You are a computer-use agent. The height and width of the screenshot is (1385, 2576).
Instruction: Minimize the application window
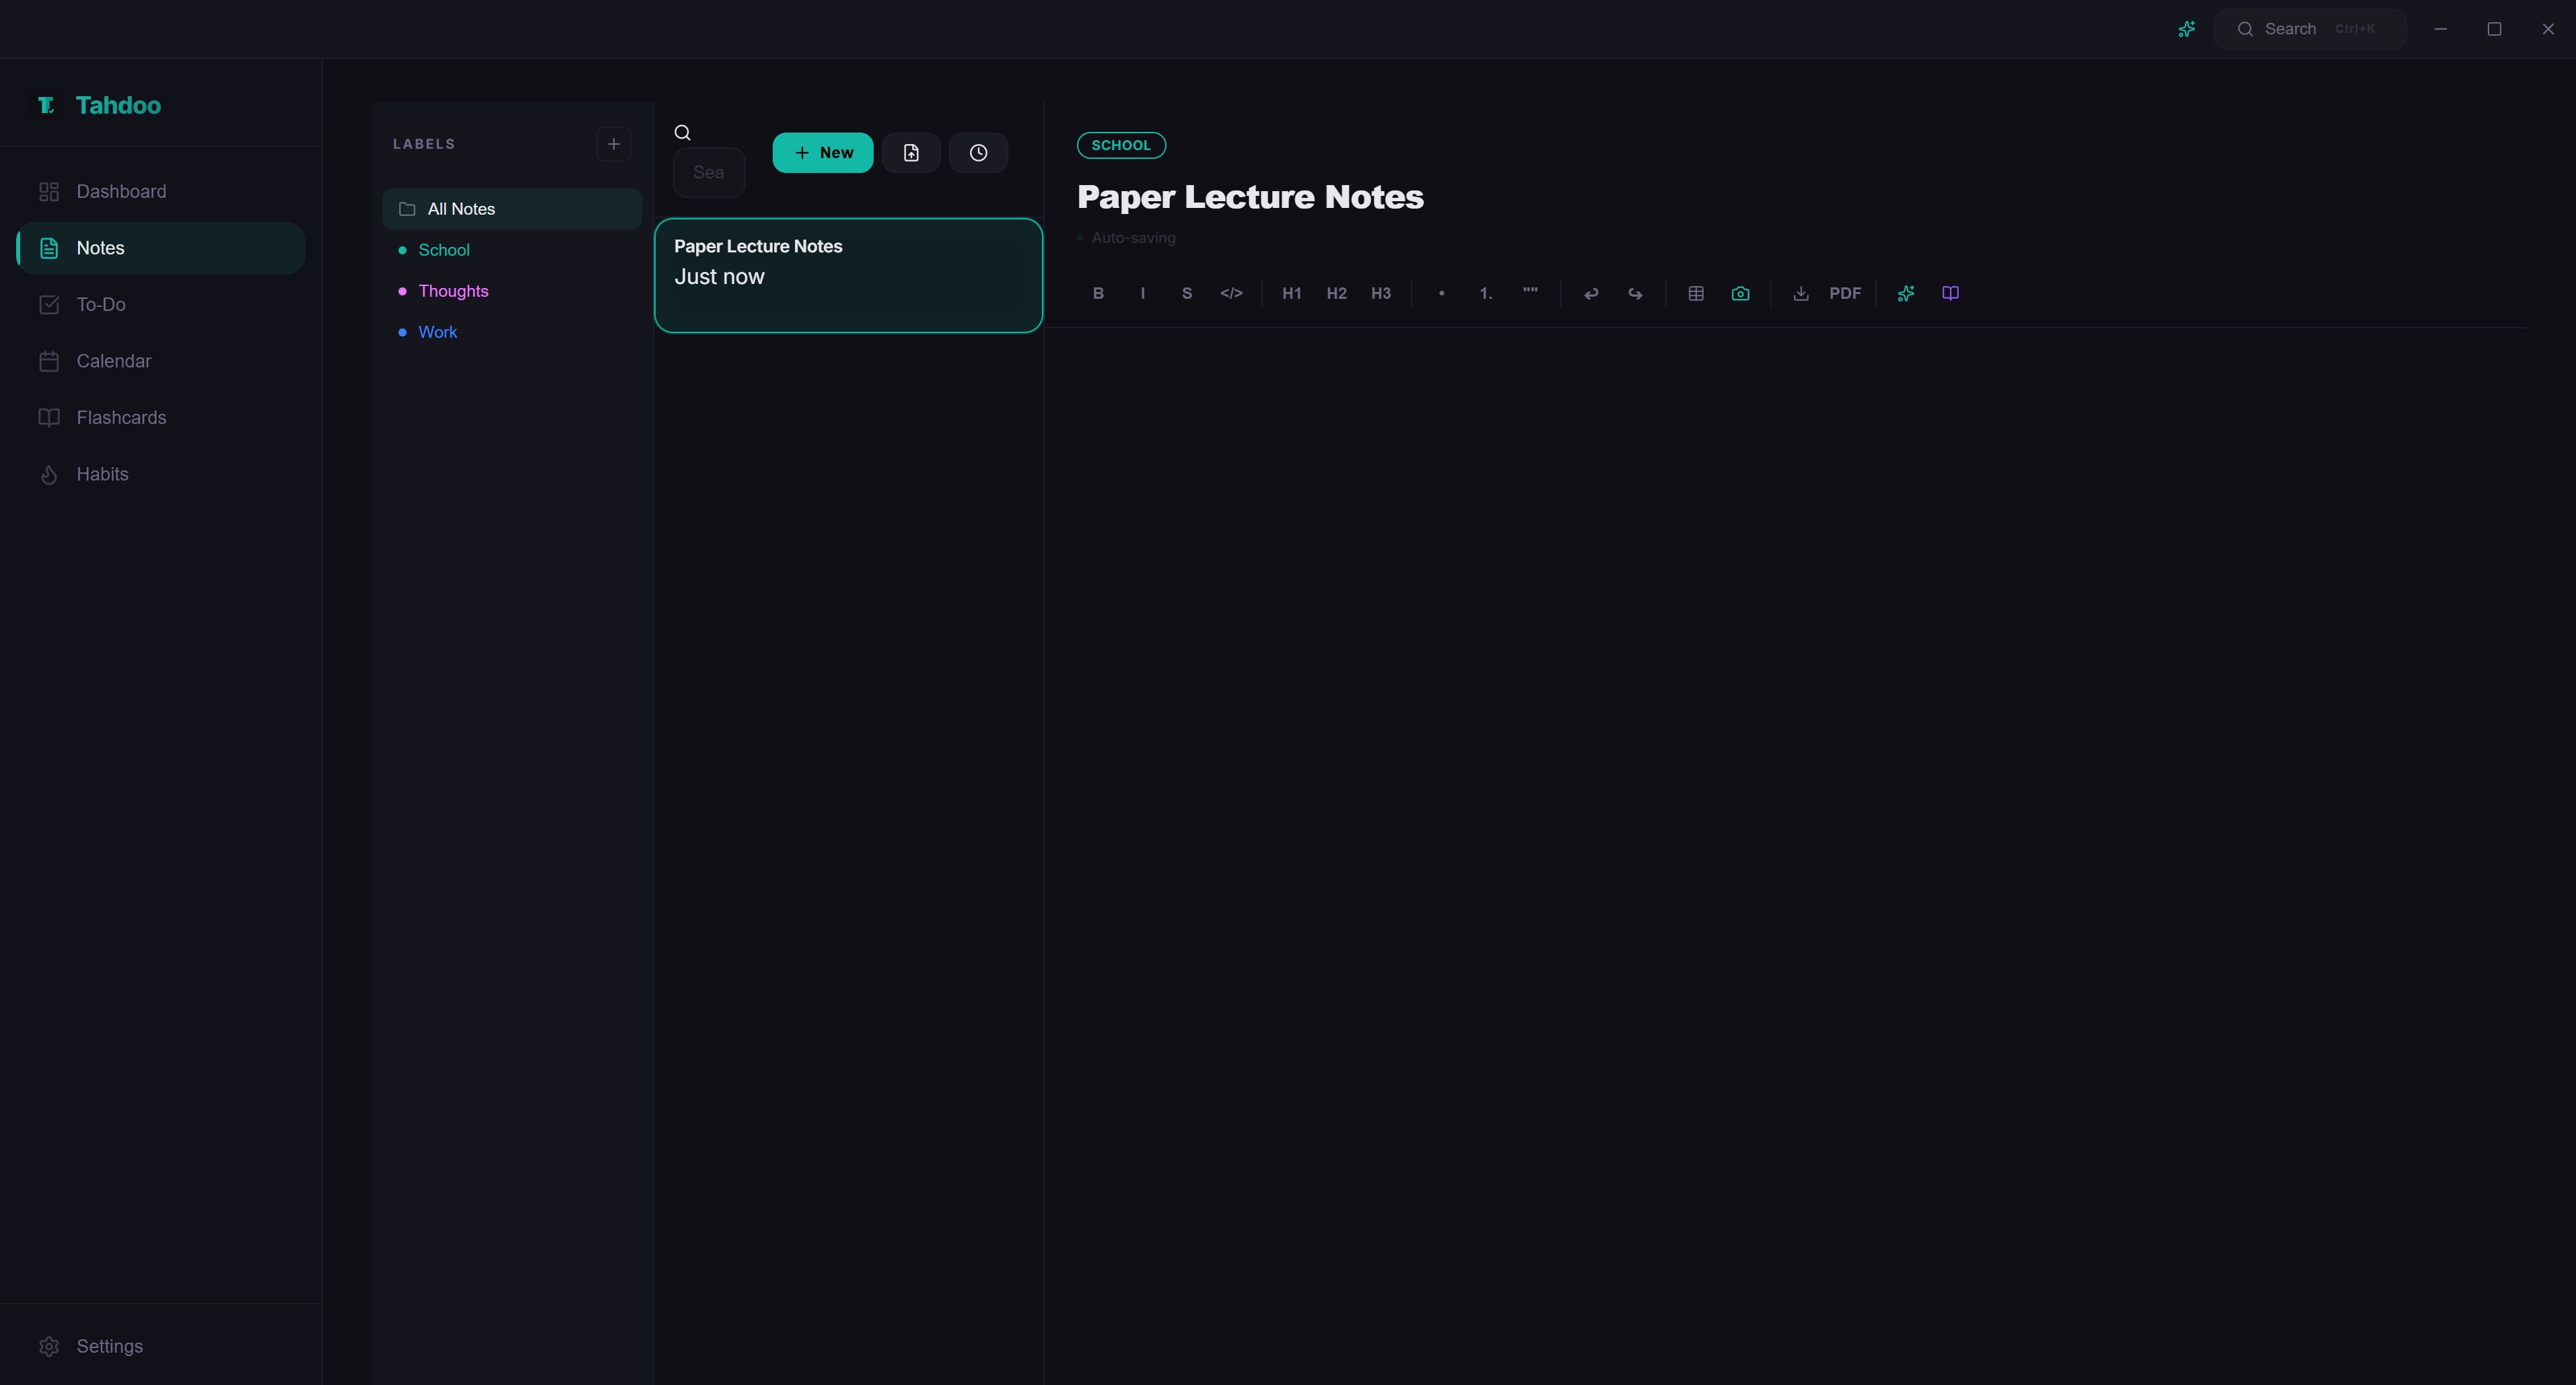[2440, 29]
